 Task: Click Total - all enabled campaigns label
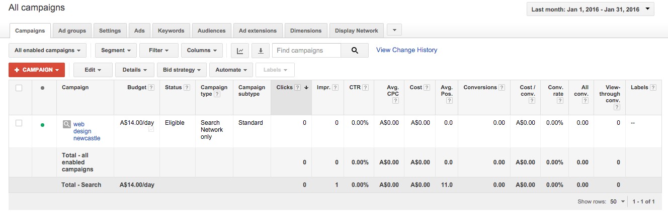coord(77,162)
